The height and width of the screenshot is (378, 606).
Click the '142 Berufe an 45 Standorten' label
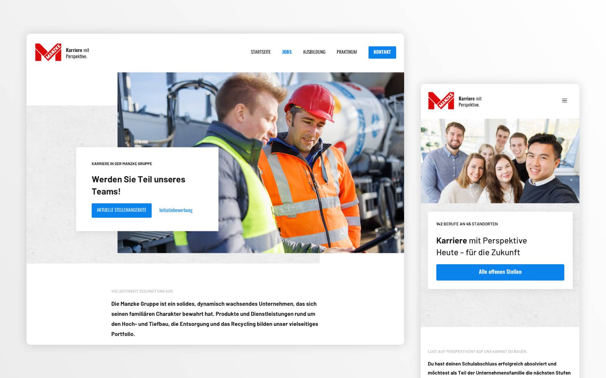467,224
